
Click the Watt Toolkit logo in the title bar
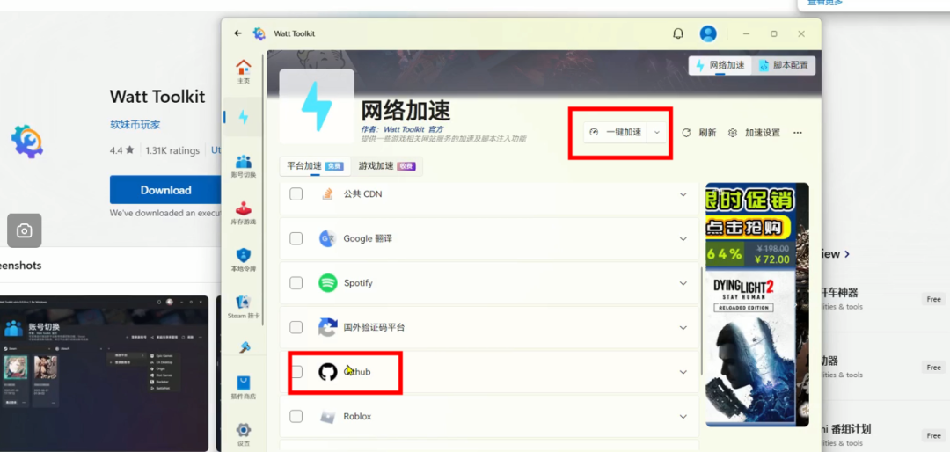pos(259,33)
